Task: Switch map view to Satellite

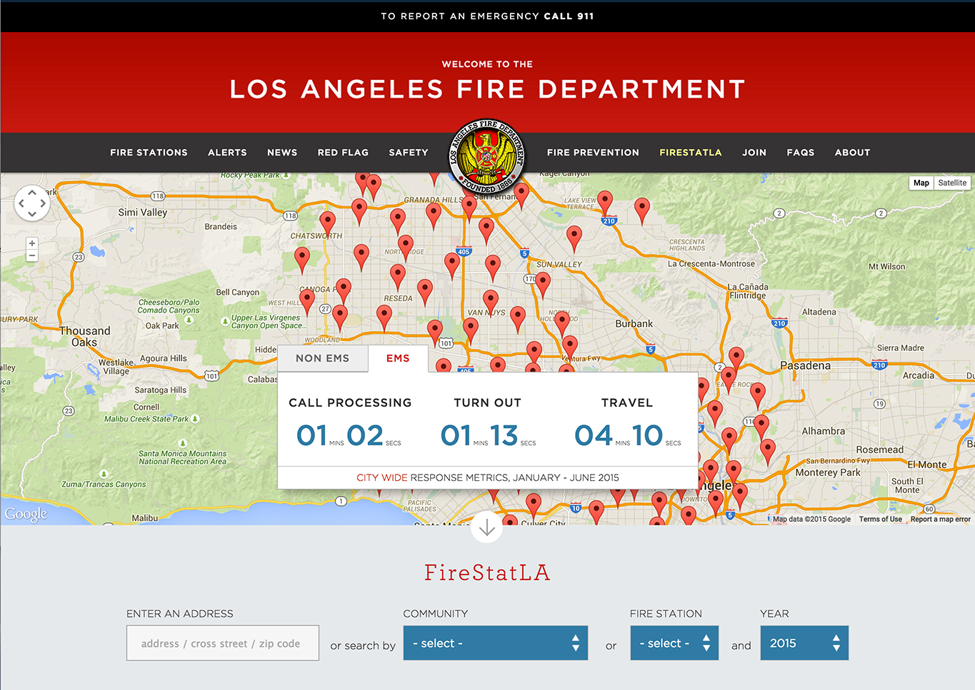Action: coord(952,183)
